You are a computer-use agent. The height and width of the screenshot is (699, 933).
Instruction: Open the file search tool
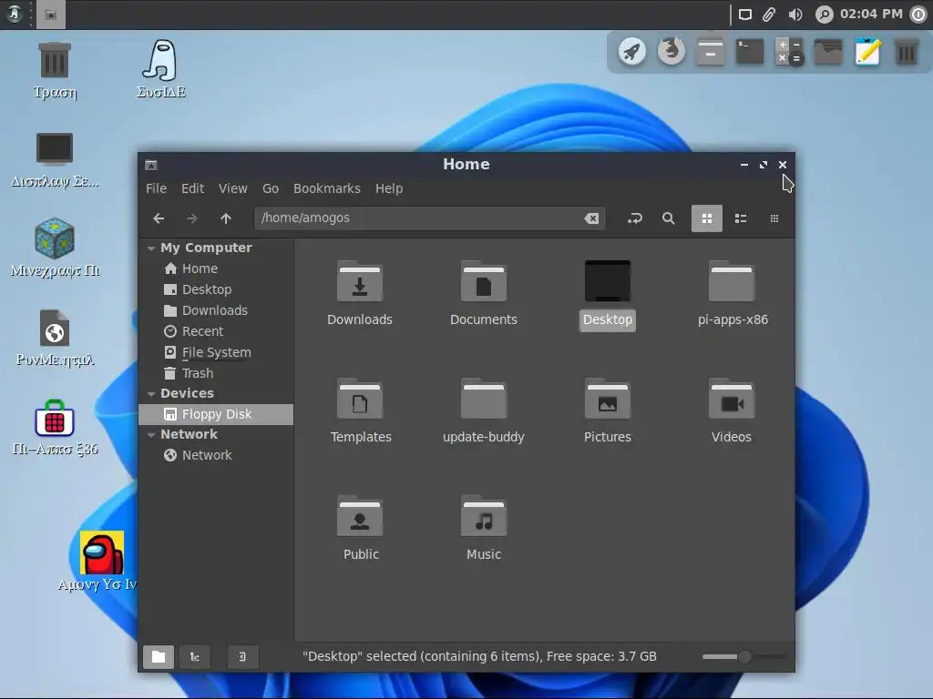(x=668, y=218)
